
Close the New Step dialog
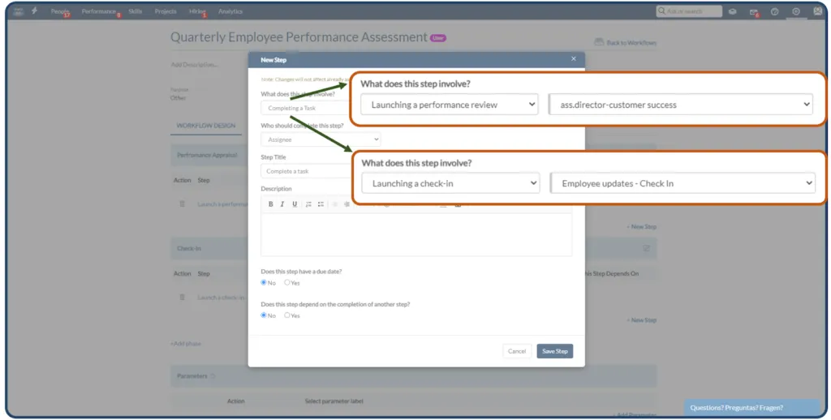[x=574, y=59]
